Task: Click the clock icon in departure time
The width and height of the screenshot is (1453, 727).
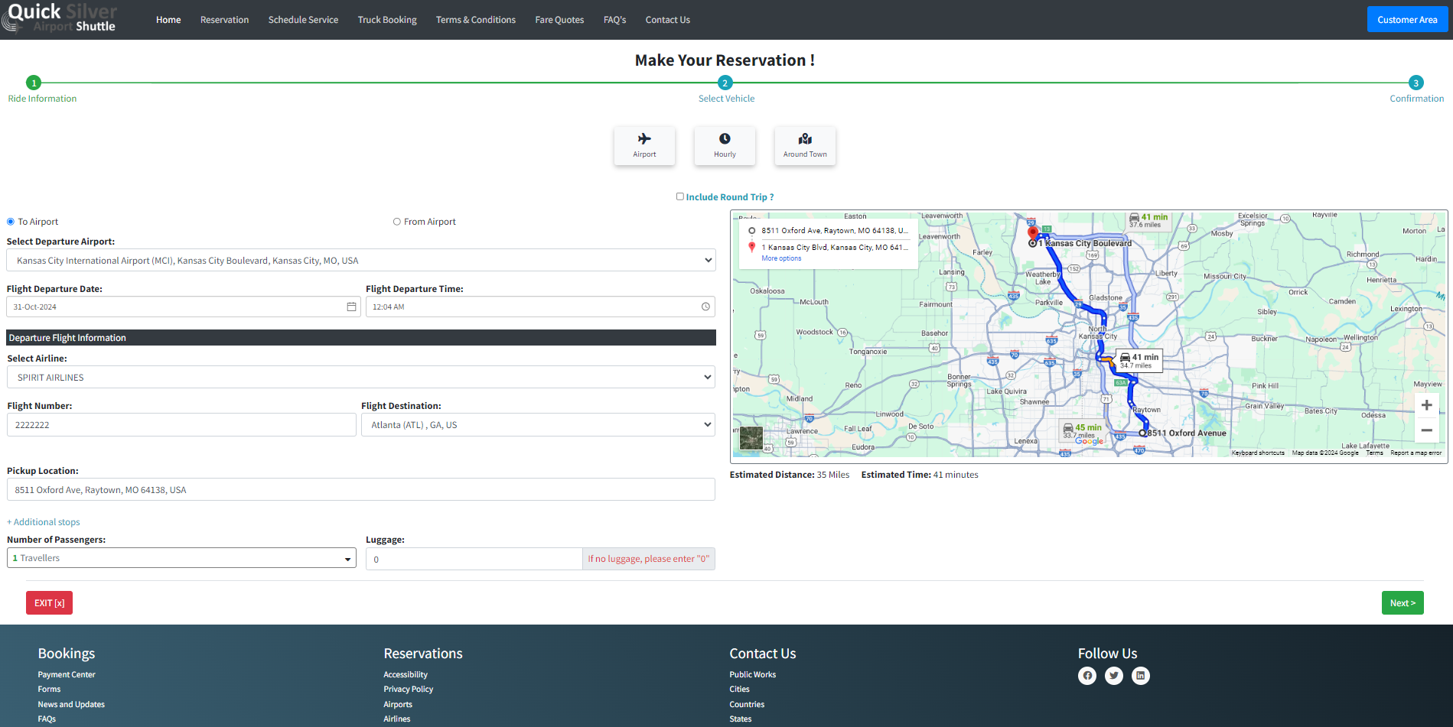Action: tap(705, 307)
